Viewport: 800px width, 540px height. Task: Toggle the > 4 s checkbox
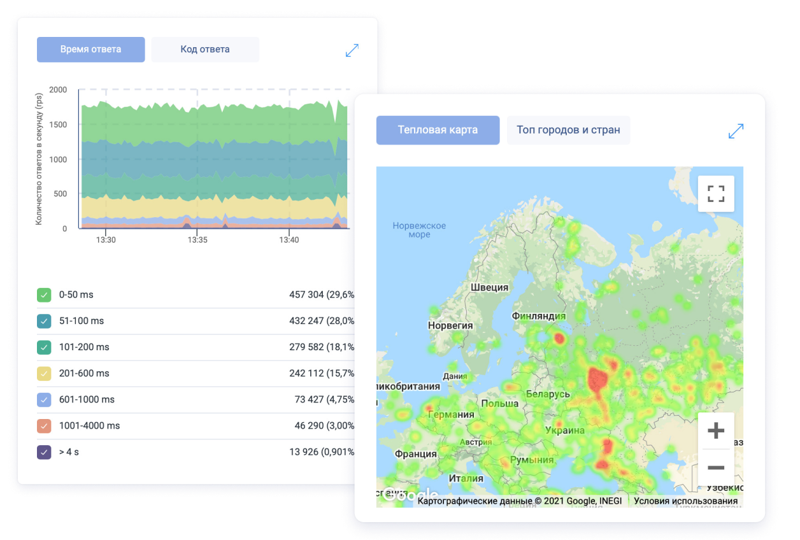click(x=44, y=452)
